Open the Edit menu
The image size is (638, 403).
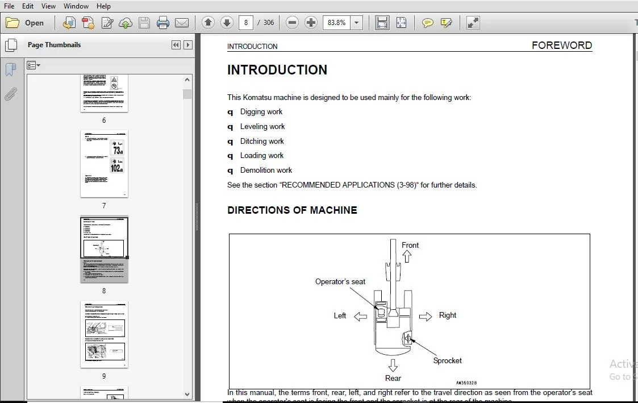pyautogui.click(x=28, y=6)
